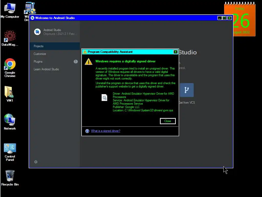The image size is (262, 197).
Task: Click the yellow warning triangle in the dialog body
Action: [89, 62]
